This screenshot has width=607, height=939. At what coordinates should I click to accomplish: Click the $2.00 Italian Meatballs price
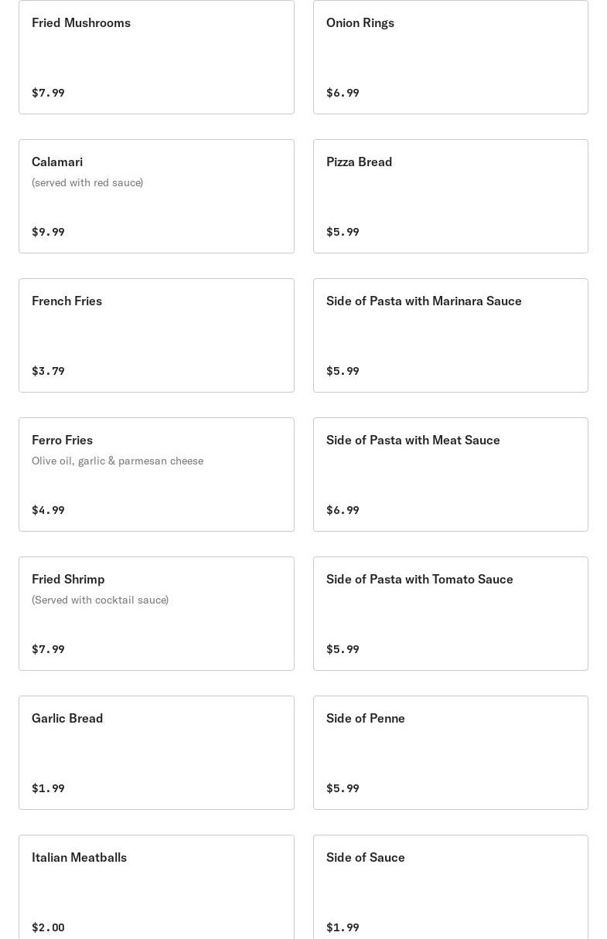[x=48, y=927]
